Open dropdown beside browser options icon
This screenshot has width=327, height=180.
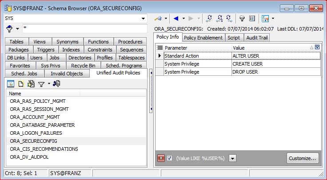tap(273, 19)
